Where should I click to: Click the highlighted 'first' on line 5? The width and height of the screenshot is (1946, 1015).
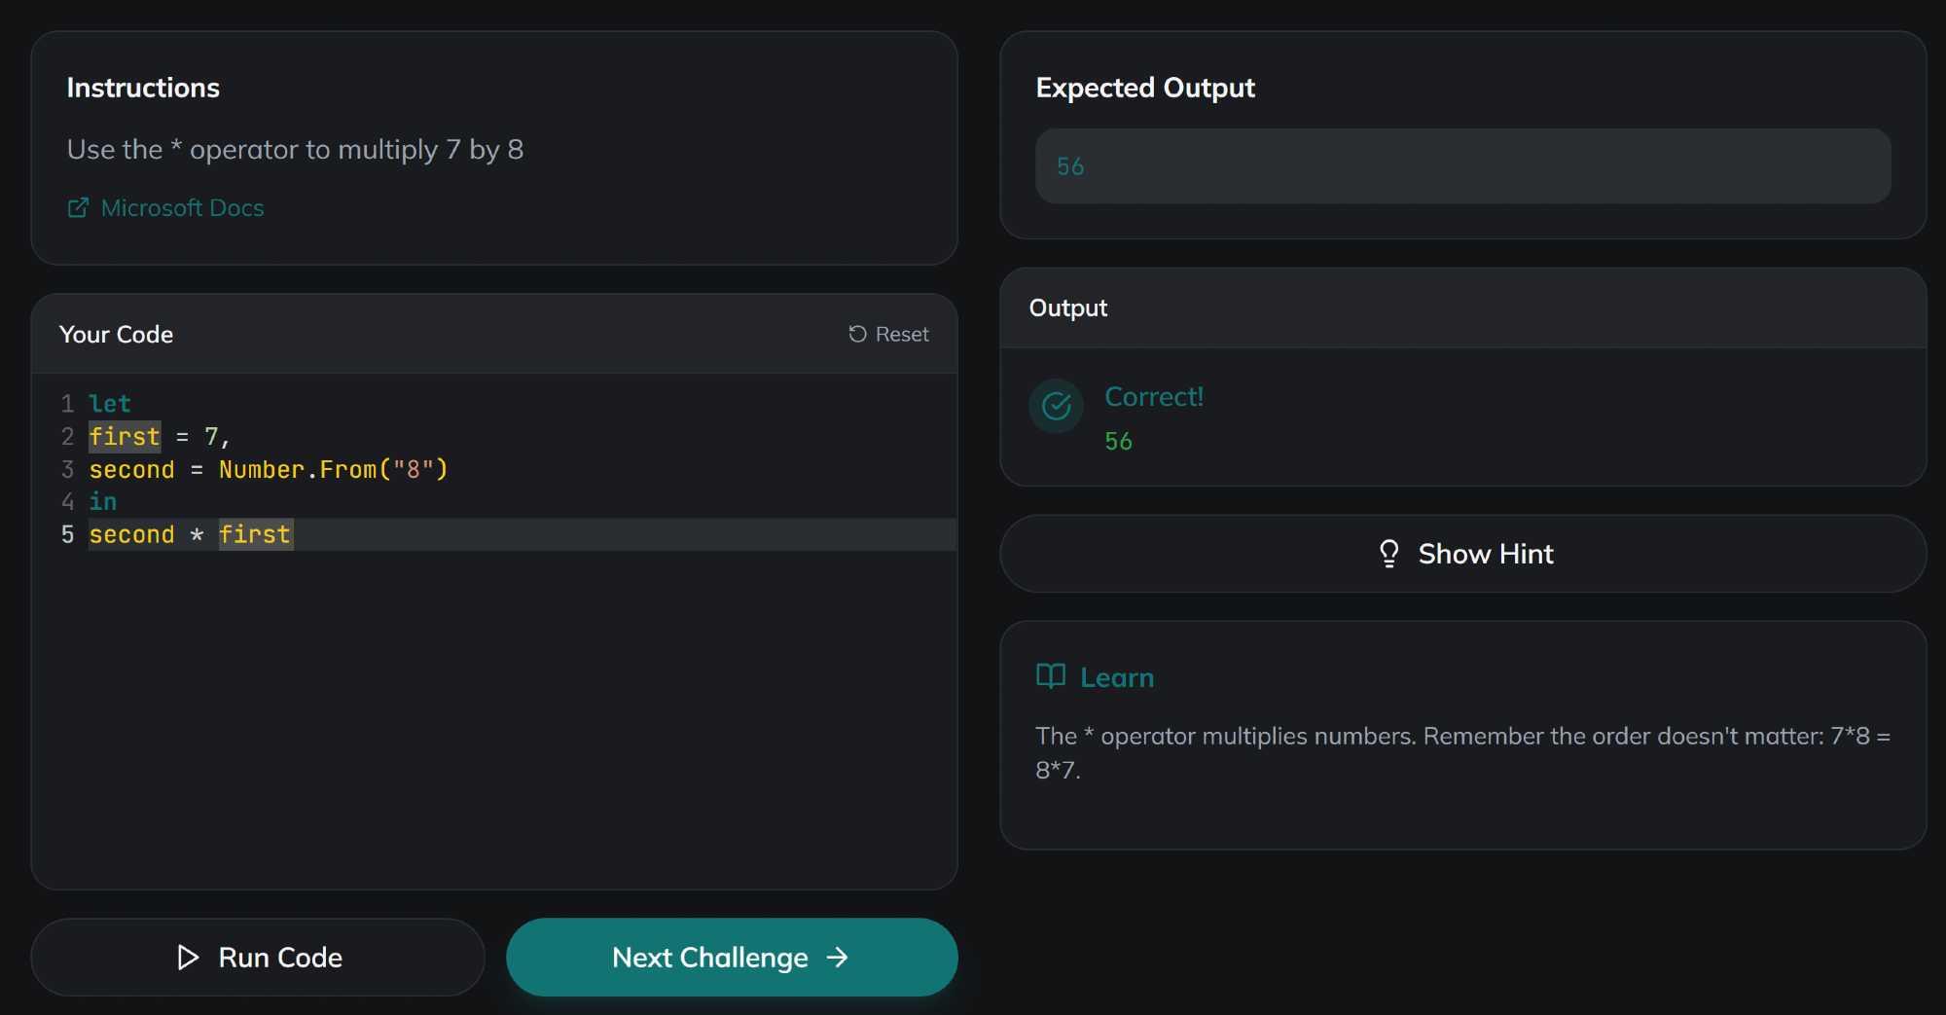tap(255, 534)
